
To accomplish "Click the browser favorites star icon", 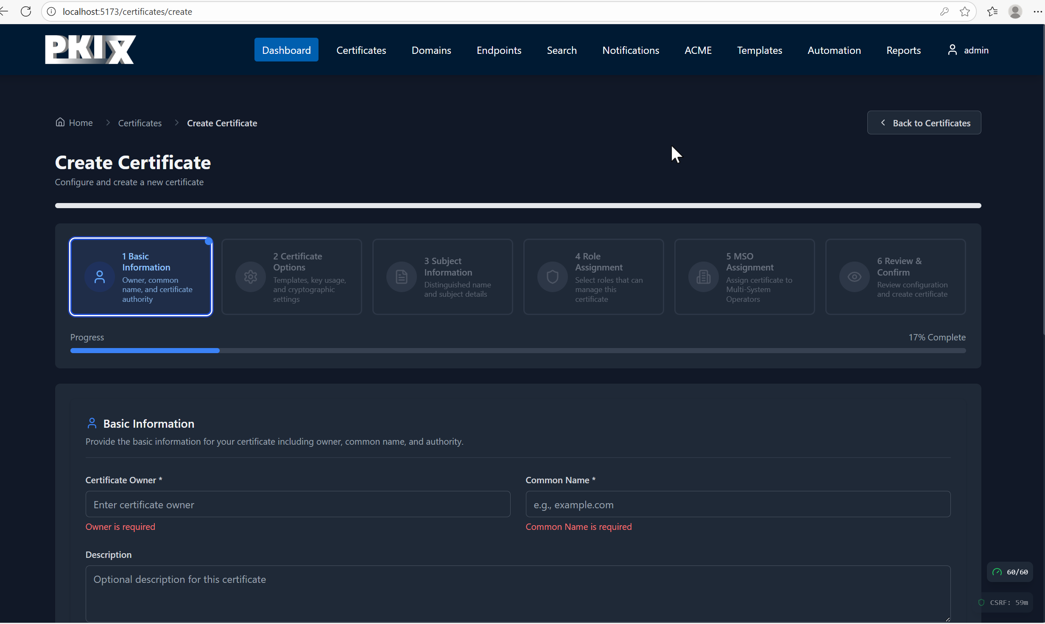I will pos(965,11).
